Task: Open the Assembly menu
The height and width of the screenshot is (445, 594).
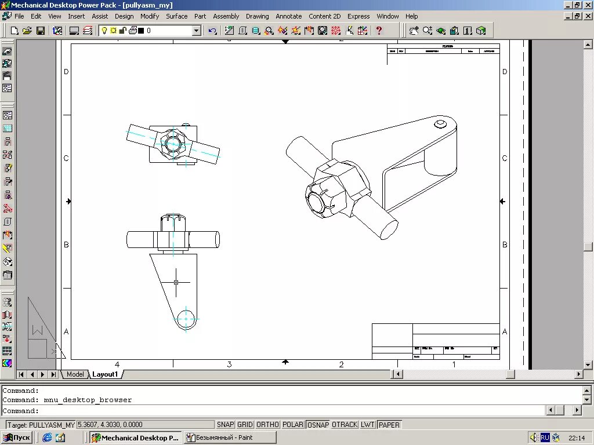Action: (x=226, y=16)
